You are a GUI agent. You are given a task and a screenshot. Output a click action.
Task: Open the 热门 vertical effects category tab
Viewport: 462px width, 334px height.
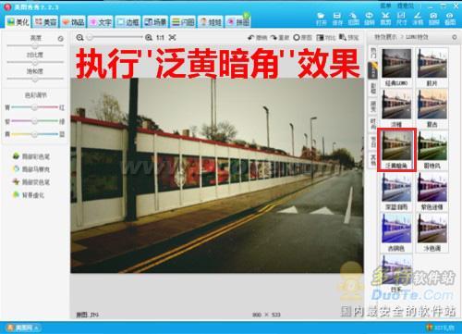pos(373,54)
